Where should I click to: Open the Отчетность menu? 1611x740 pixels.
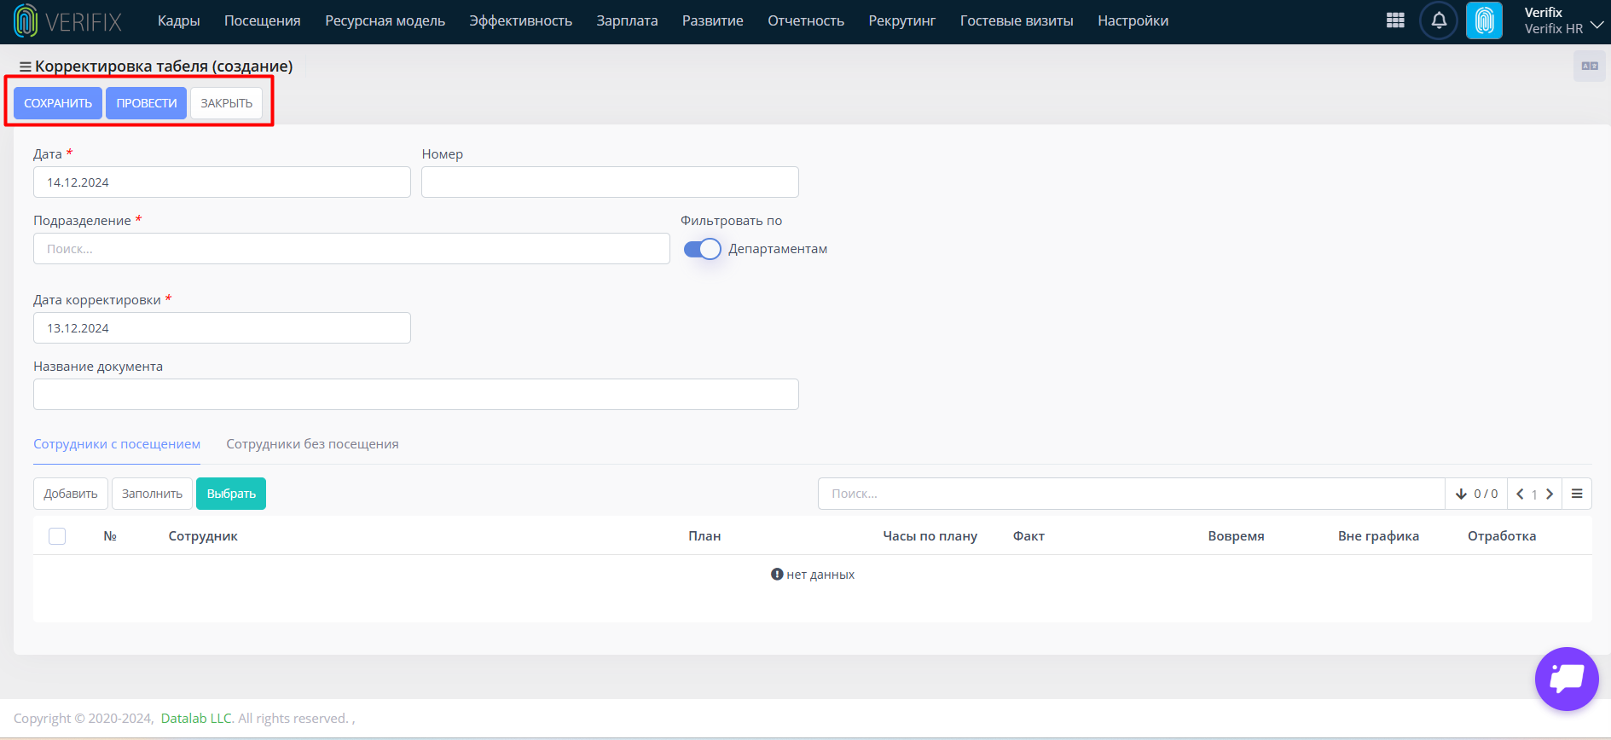point(806,20)
